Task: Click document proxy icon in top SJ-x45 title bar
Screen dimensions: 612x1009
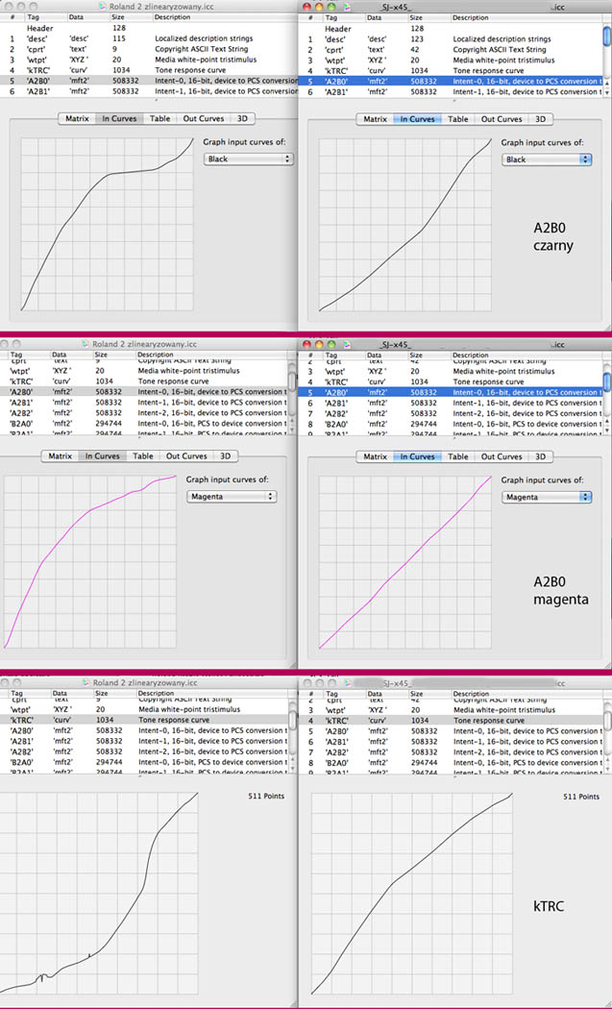Action: (x=348, y=7)
